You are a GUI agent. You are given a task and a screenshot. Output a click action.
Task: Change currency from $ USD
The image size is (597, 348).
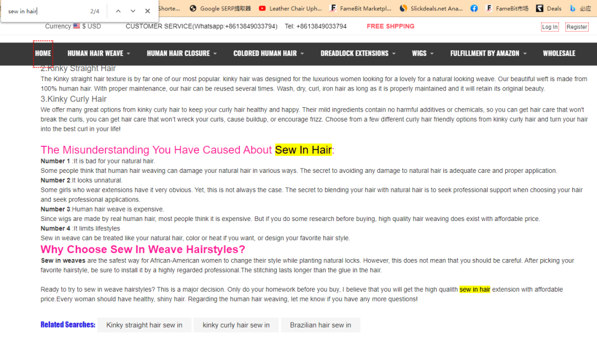tap(91, 27)
